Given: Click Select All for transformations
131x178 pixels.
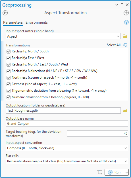Looking at the screenshot, I should pos(114,45).
